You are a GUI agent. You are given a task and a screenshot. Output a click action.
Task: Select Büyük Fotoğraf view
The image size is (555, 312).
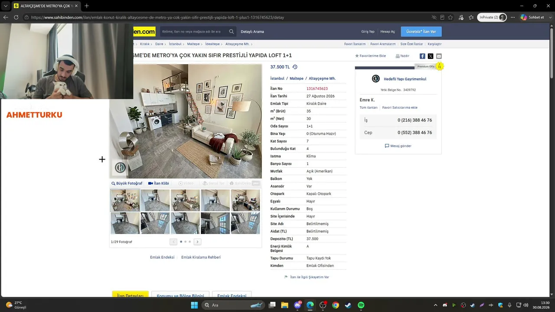coord(127,183)
